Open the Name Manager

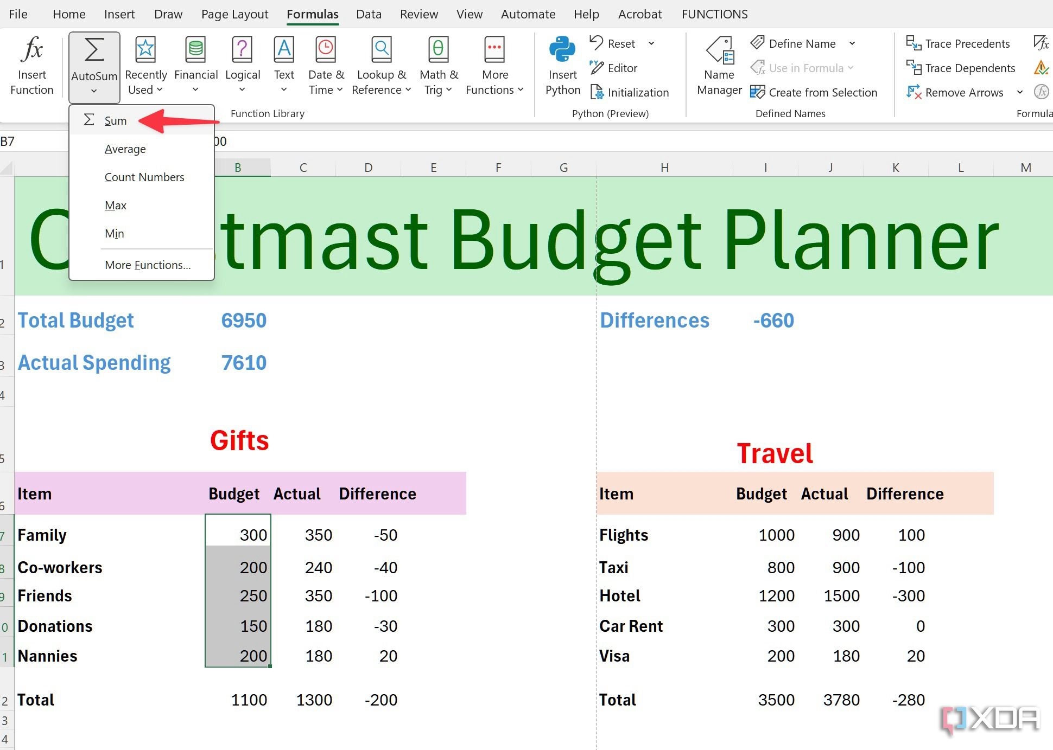tap(719, 65)
